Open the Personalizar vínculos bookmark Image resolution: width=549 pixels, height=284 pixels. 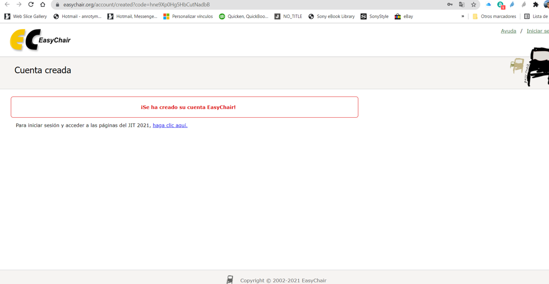[188, 16]
